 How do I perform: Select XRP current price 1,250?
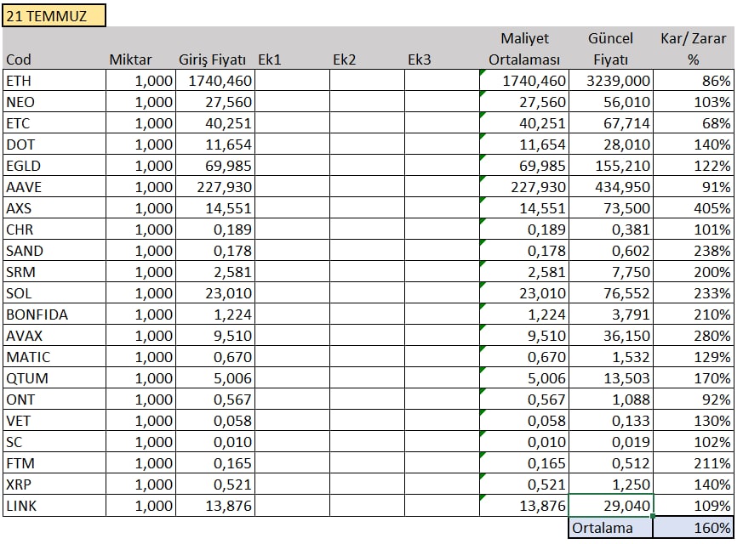(x=611, y=484)
